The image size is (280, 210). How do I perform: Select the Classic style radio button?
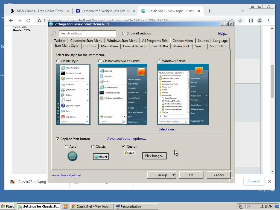(57, 61)
